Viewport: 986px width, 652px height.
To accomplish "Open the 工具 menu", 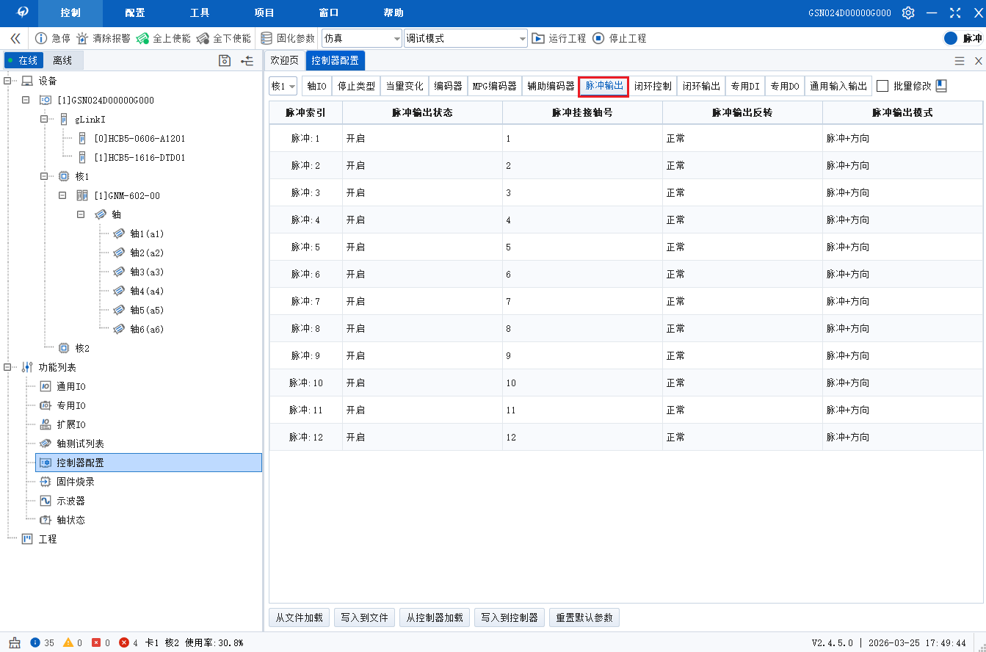I will coord(199,12).
